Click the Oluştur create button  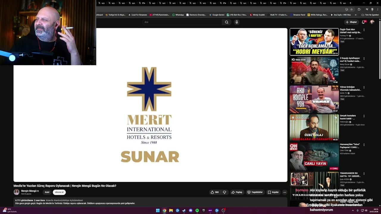[x=351, y=22]
